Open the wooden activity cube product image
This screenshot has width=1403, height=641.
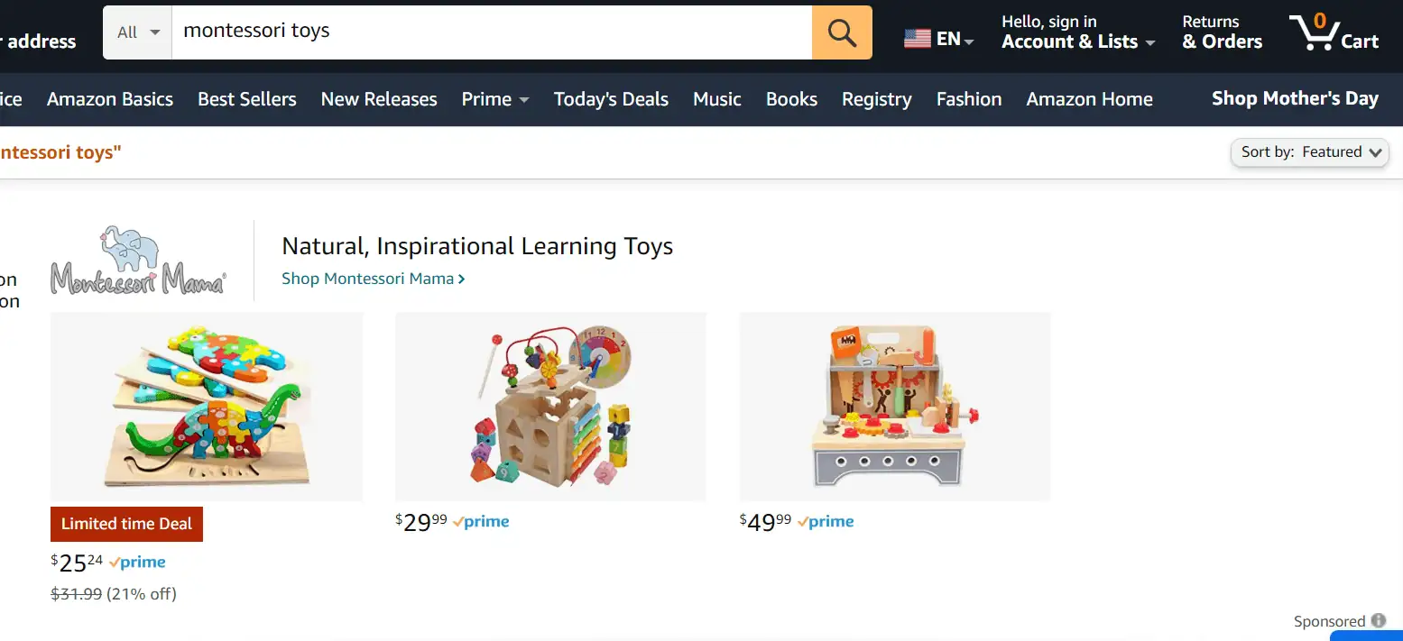point(550,407)
